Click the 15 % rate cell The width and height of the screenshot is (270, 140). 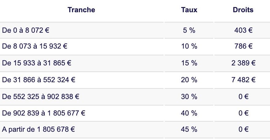189,63
